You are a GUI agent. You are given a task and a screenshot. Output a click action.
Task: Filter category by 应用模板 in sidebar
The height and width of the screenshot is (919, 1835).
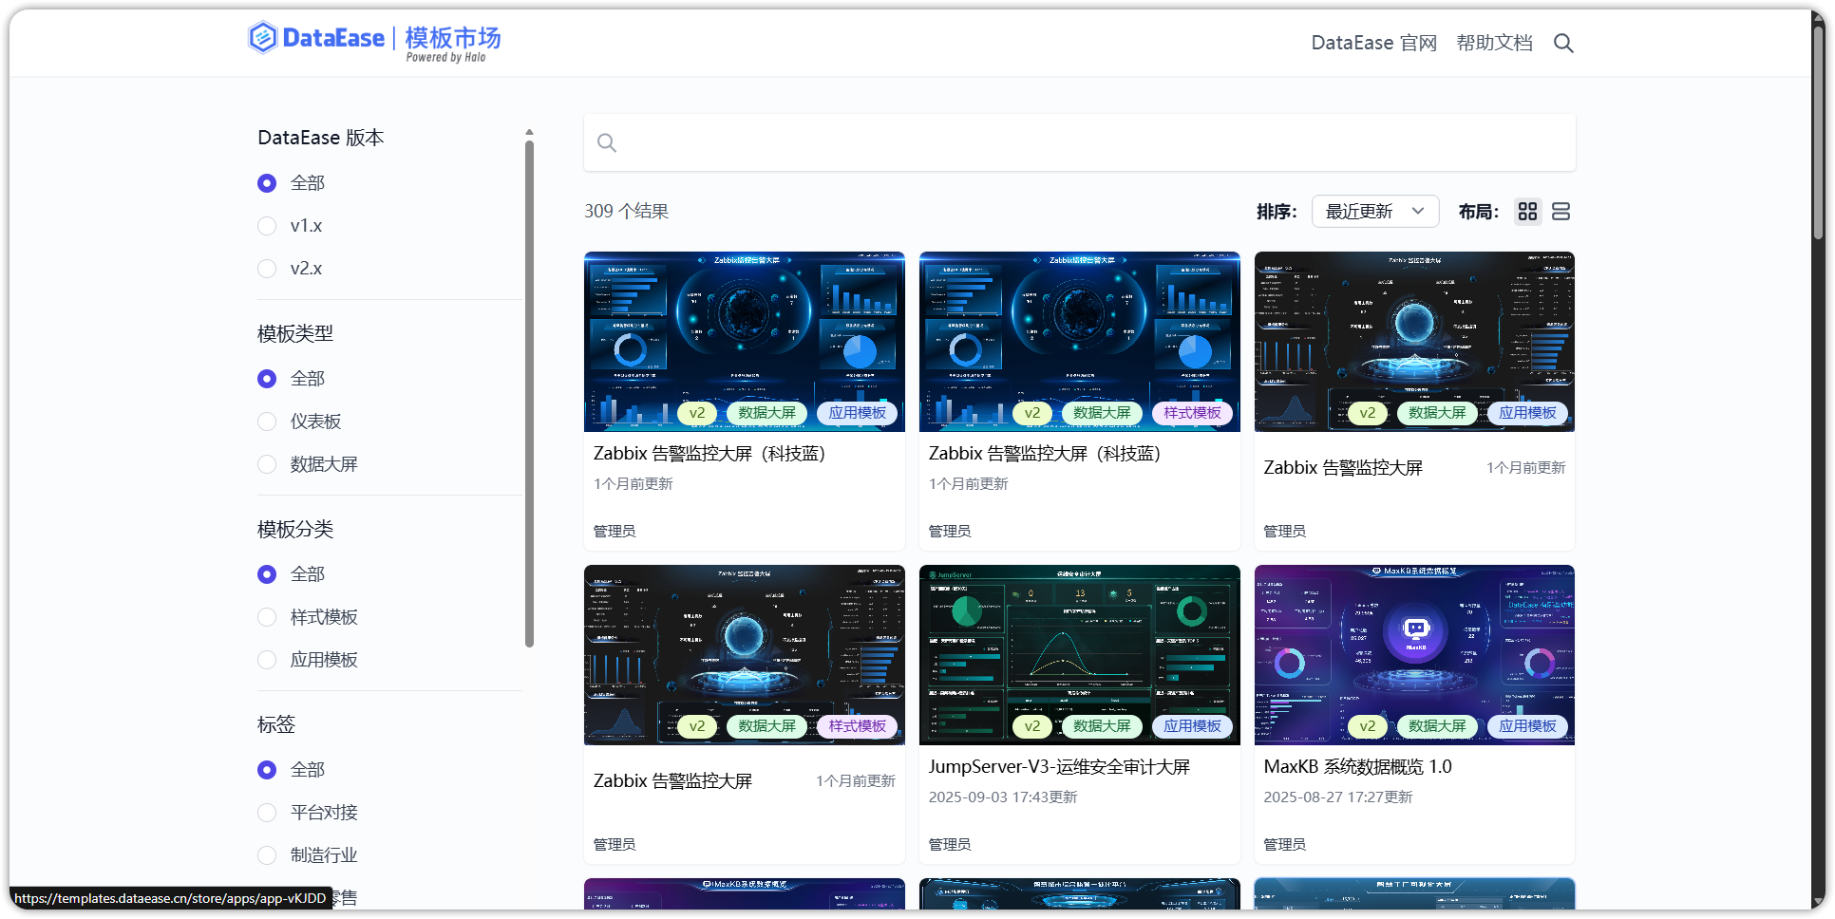coord(267,660)
